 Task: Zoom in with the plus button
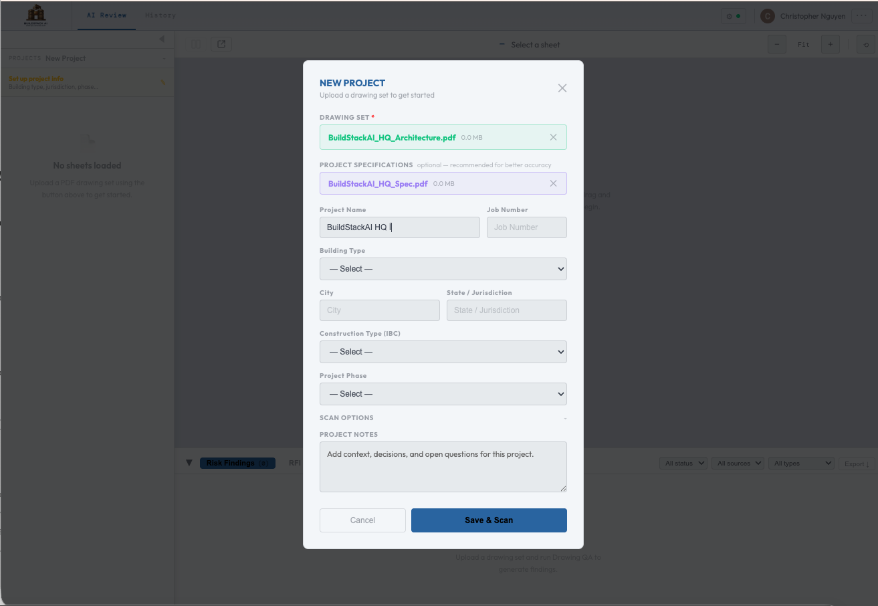[x=830, y=44]
